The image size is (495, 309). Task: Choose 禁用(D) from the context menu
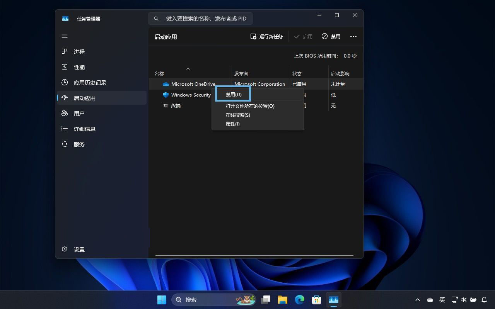(234, 94)
